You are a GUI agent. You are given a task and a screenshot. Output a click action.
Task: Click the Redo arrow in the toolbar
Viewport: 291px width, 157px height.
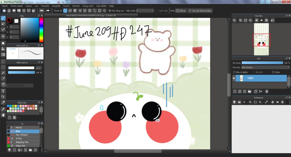(48, 11)
